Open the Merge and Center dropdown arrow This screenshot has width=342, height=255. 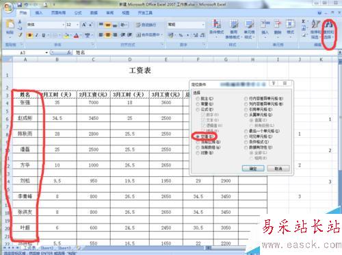pos(161,35)
